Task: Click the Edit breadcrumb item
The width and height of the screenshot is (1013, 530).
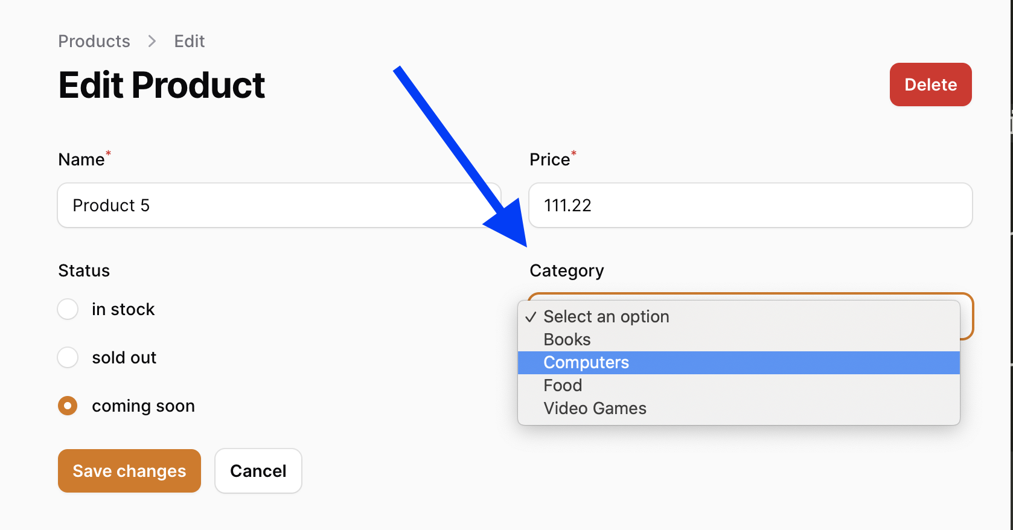Action: click(190, 41)
